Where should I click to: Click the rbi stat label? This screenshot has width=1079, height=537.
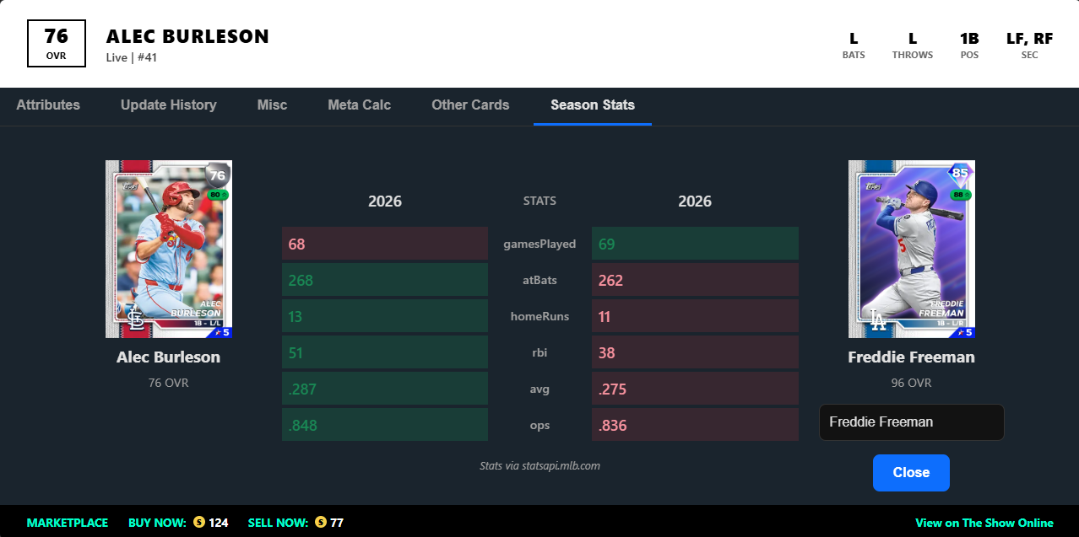[x=539, y=353]
